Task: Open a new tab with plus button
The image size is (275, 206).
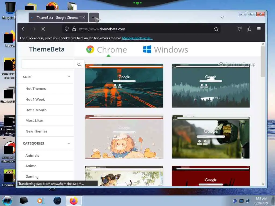Action: pyautogui.click(x=94, y=17)
